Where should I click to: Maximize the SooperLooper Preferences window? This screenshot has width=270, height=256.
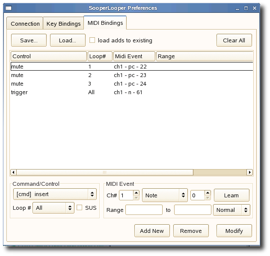(246, 8)
